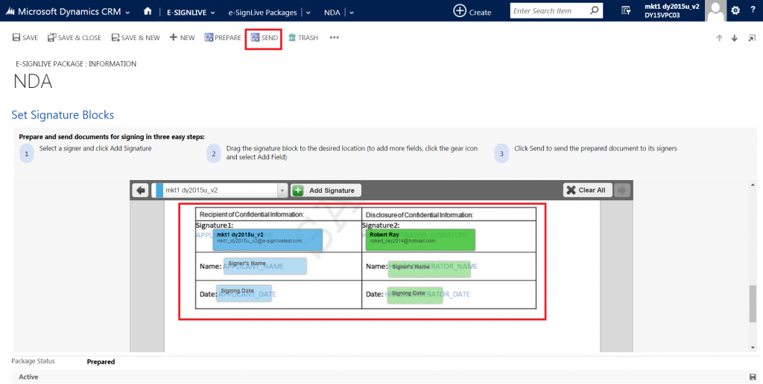The image size is (763, 384).
Task: Click the Clear All button
Action: 587,190
